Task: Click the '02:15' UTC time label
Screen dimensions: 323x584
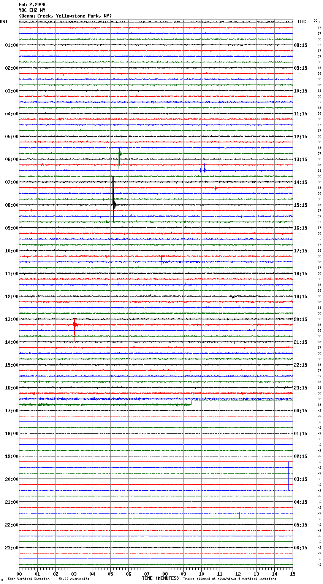Action: click(x=301, y=456)
